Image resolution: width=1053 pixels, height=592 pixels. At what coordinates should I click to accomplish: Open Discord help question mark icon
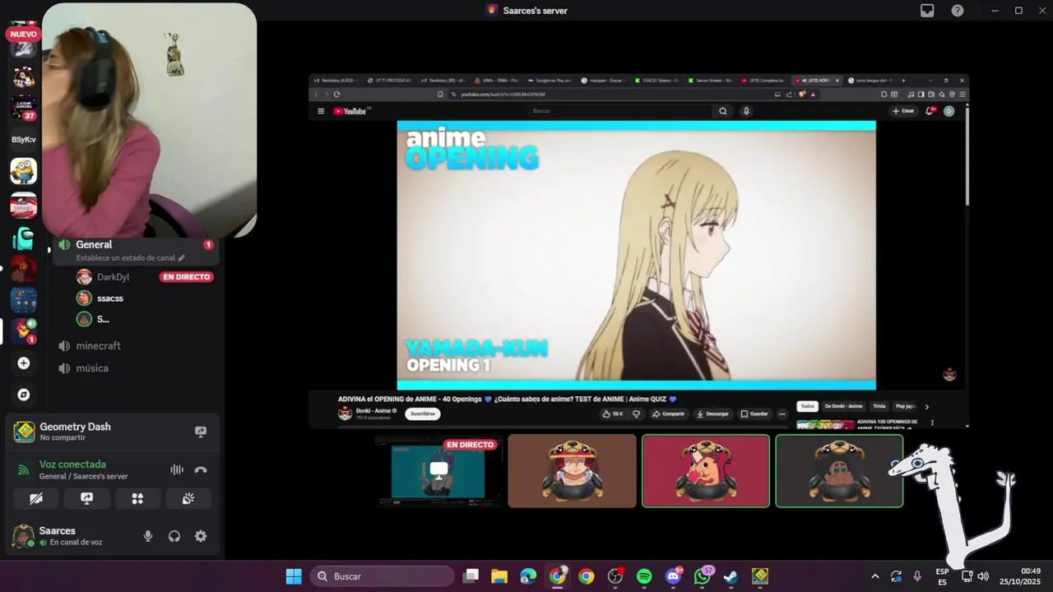(958, 11)
